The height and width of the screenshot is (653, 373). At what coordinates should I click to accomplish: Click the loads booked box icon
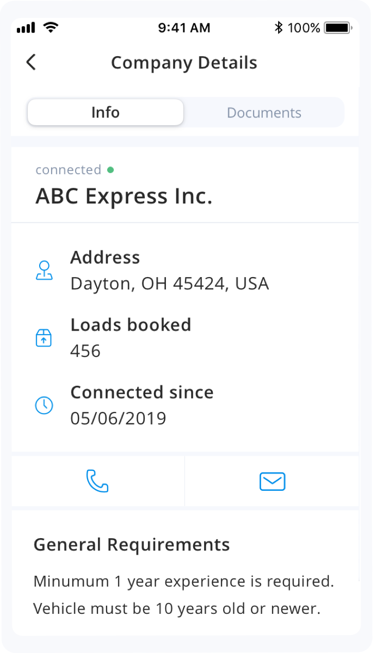[x=44, y=338]
